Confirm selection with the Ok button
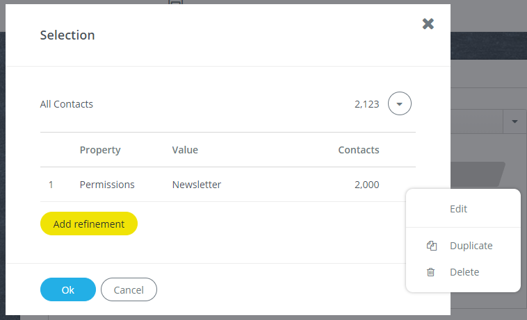Image resolution: width=527 pixels, height=320 pixels. coord(68,289)
